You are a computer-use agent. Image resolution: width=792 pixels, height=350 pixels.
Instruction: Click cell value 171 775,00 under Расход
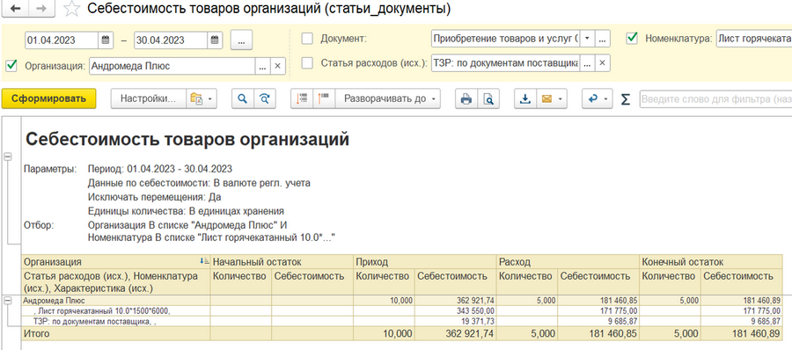pyautogui.click(x=621, y=310)
